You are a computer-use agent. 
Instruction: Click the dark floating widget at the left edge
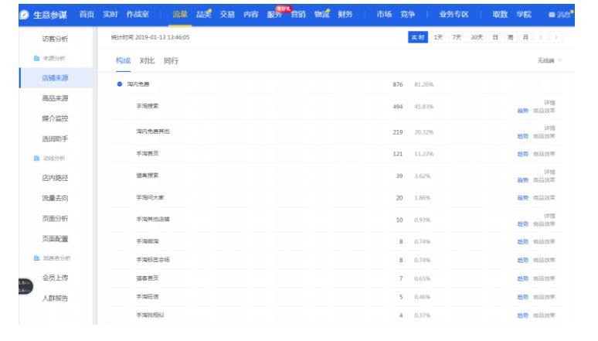[x=25, y=286]
